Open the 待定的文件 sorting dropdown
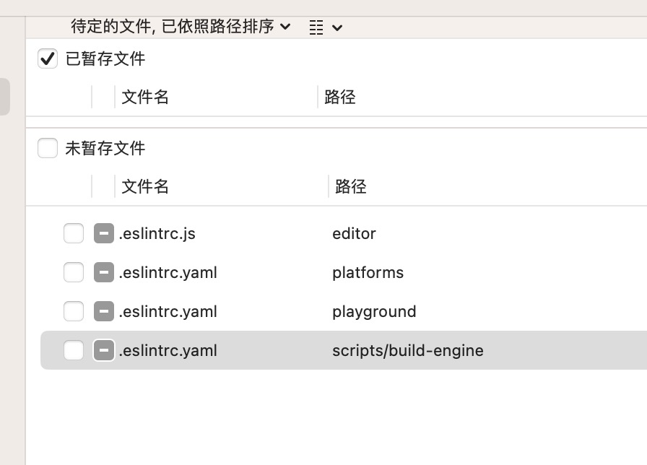Screen dimensions: 647x465 pos(181,27)
